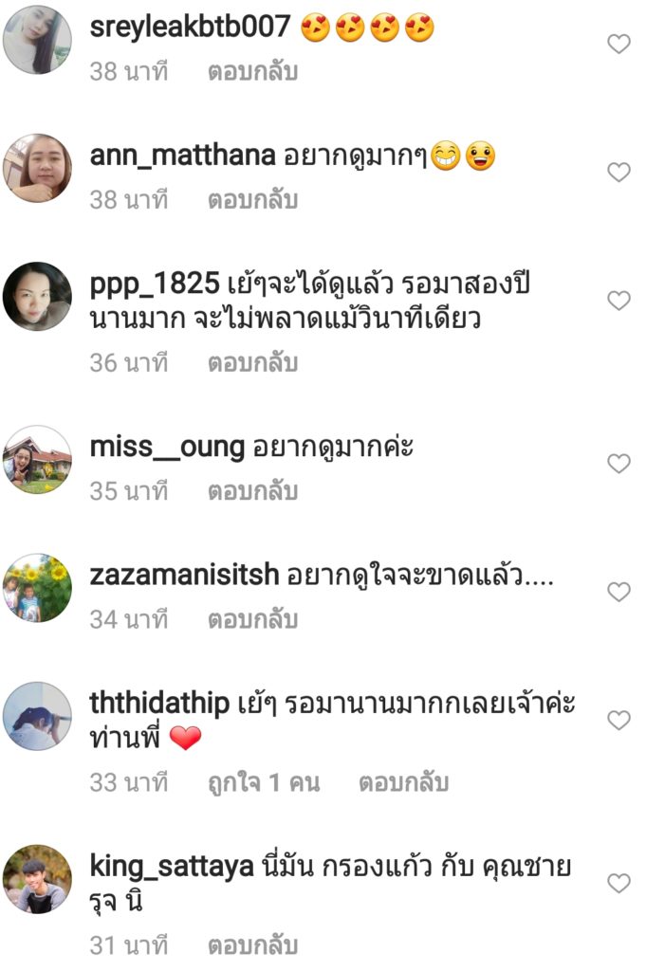Open username zazamanisitsh
This screenshot has width=646, height=971.
(x=184, y=575)
